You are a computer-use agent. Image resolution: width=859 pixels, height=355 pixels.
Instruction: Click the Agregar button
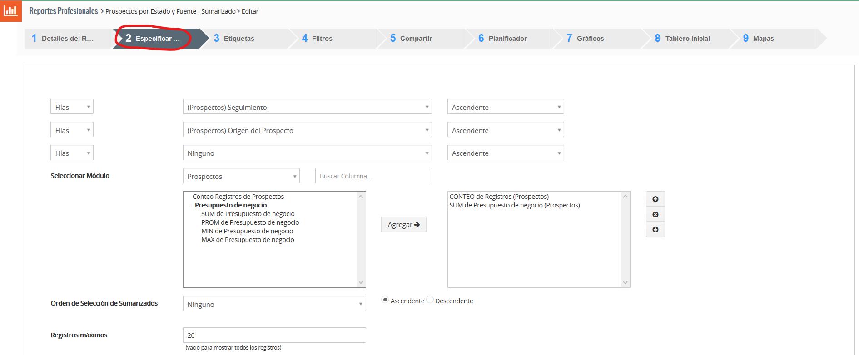point(403,224)
